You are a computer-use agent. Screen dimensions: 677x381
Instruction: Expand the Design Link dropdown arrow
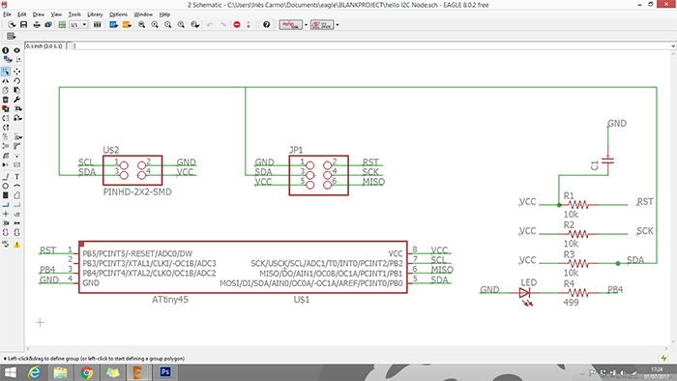click(307, 24)
